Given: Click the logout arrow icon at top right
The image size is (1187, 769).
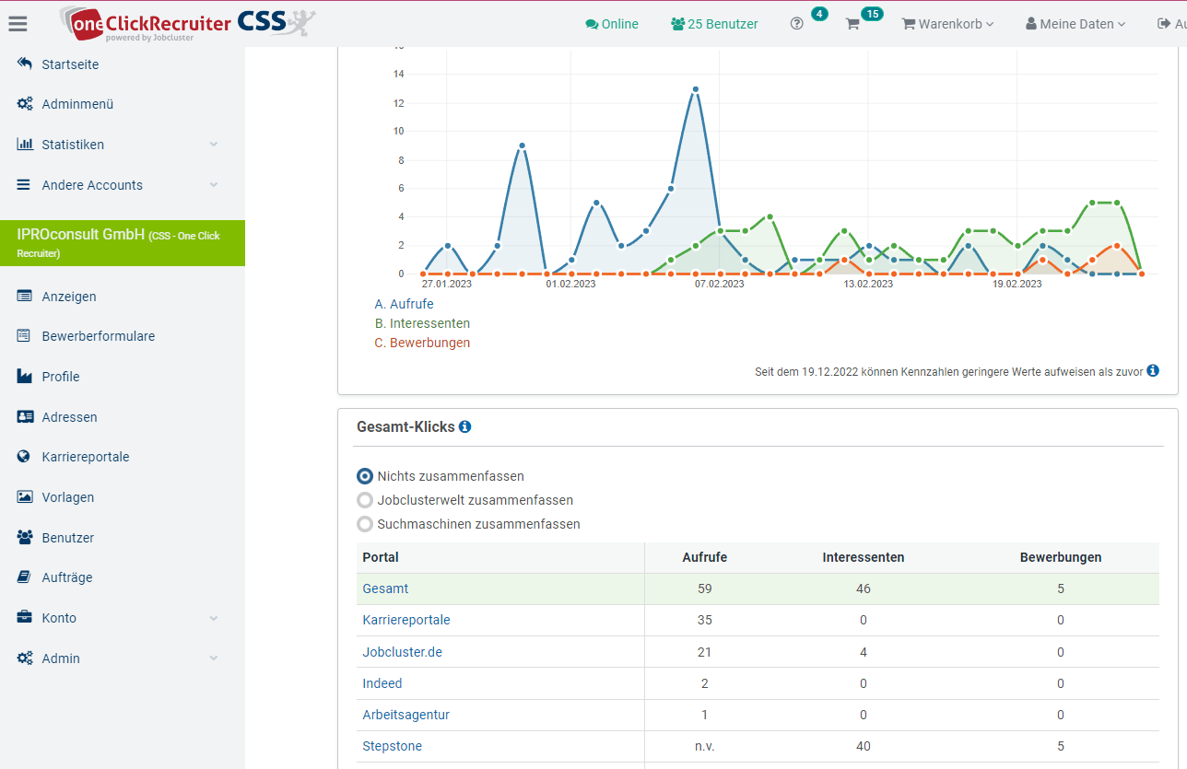Looking at the screenshot, I should click(1164, 24).
